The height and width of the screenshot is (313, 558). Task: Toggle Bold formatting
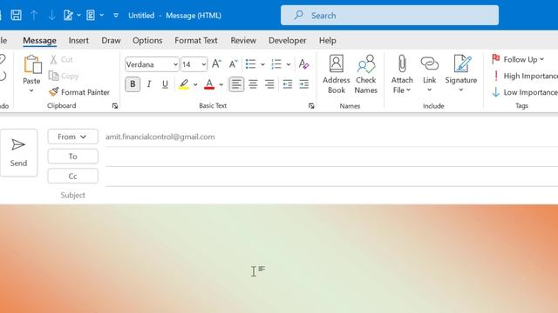tap(133, 84)
